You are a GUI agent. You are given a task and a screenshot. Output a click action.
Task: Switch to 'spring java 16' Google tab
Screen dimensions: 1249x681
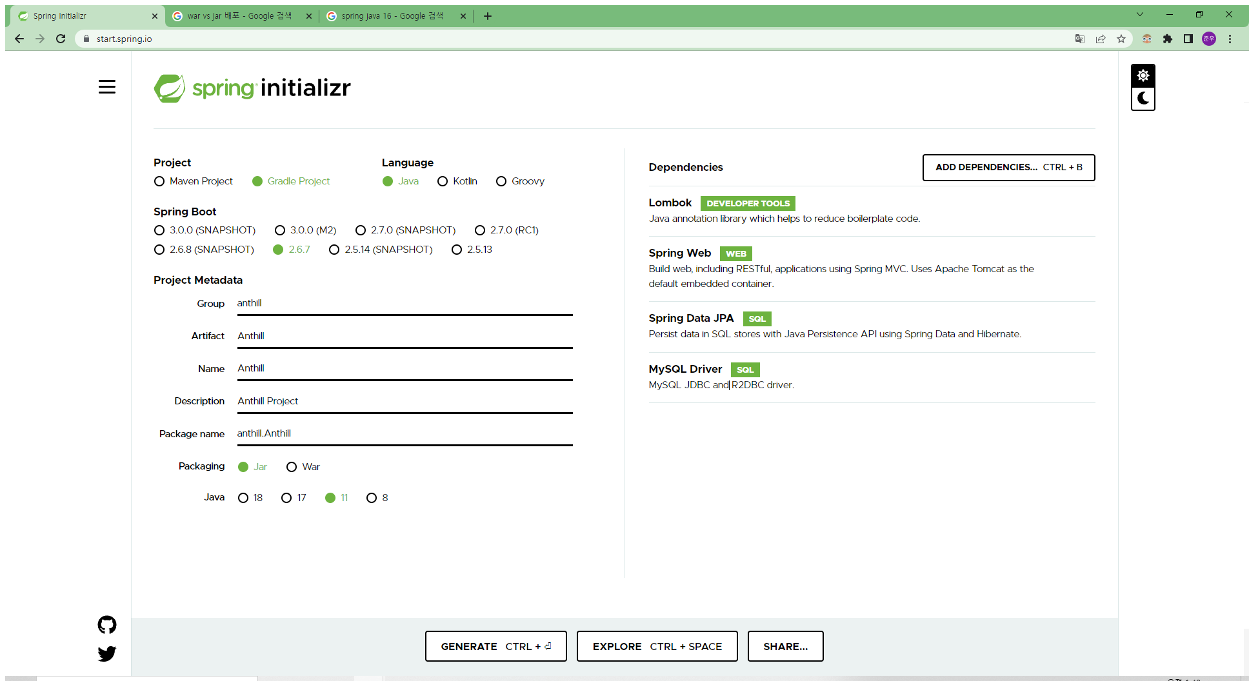click(x=392, y=16)
